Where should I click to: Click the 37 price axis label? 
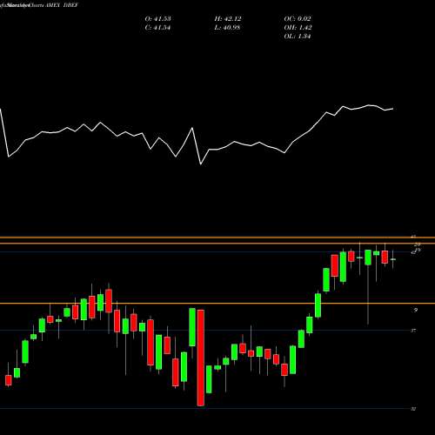pos(413,331)
